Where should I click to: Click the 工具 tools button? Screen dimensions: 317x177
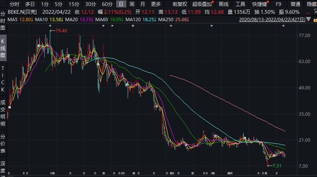[240, 4]
